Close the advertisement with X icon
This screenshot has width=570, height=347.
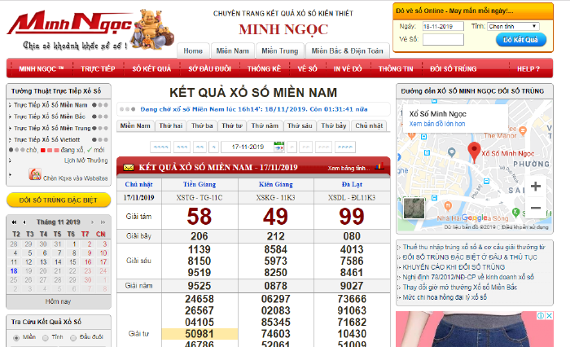pos(550,316)
